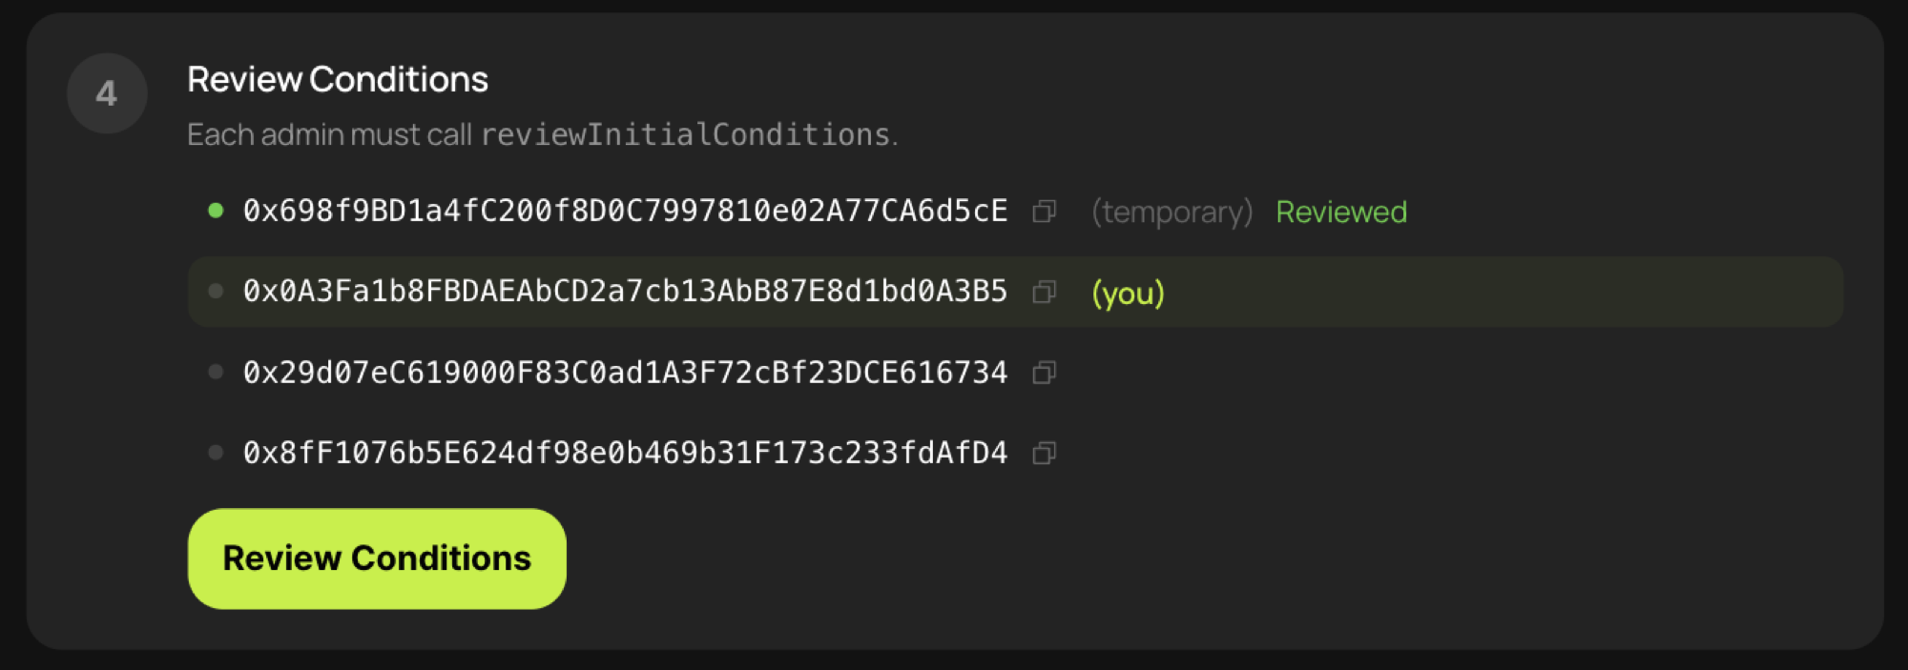The height and width of the screenshot is (670, 1908).
Task: Click the step 4 number badge
Action: pyautogui.click(x=107, y=93)
